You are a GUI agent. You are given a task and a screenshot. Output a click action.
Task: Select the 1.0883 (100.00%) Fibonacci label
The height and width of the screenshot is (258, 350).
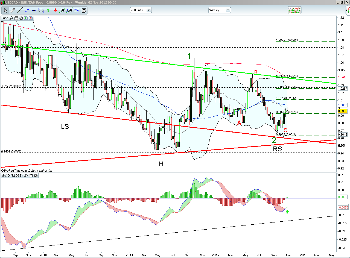[287, 40]
